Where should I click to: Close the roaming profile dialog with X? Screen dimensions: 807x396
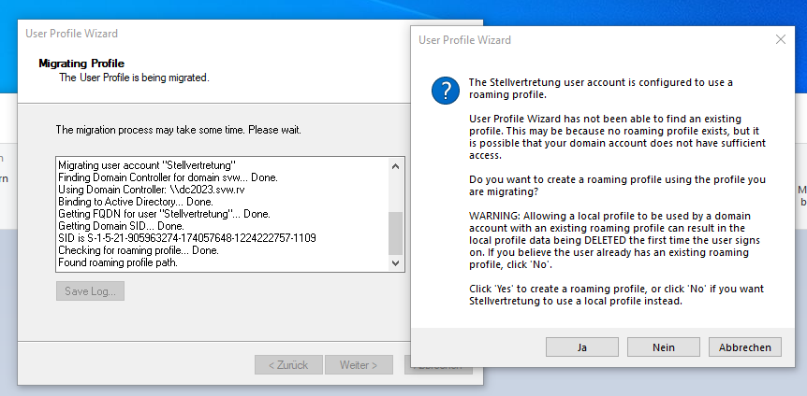tap(781, 40)
